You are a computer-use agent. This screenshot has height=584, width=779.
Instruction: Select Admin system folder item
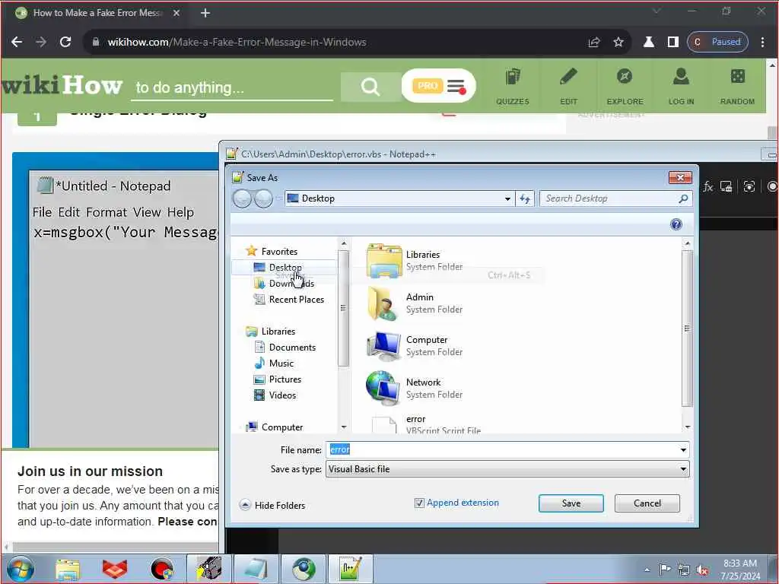[415, 303]
